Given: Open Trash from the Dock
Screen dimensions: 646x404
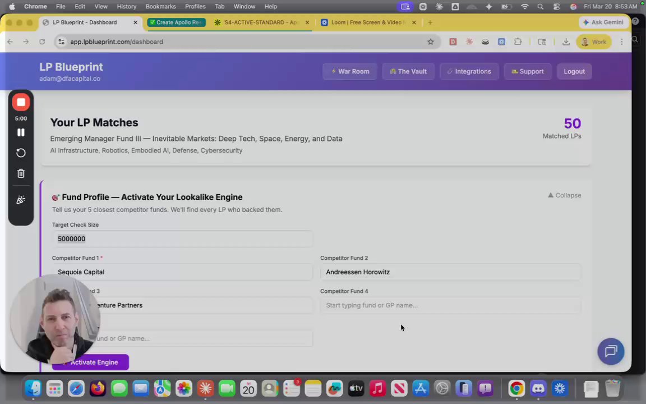Looking at the screenshot, I should [612, 388].
